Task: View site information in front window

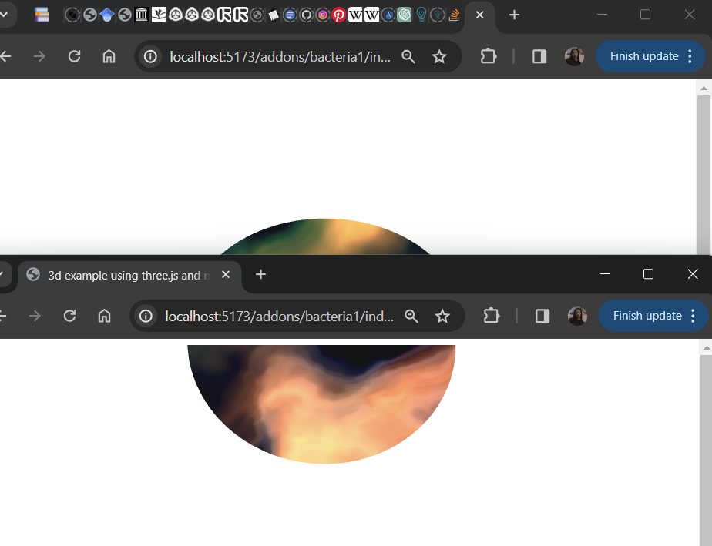Action: [x=146, y=316]
